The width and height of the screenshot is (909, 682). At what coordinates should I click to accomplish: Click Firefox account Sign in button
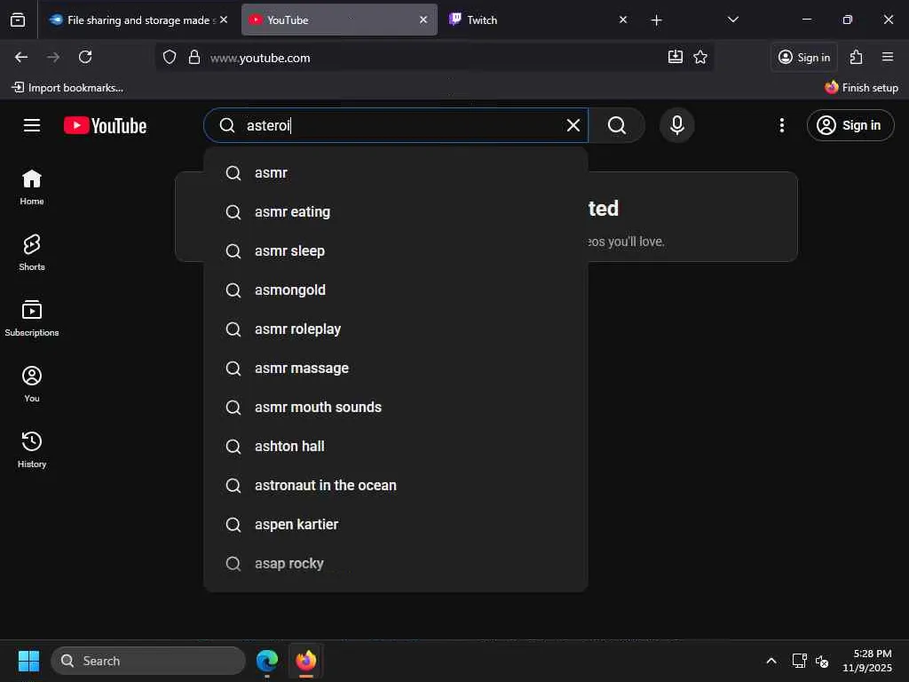click(x=804, y=57)
